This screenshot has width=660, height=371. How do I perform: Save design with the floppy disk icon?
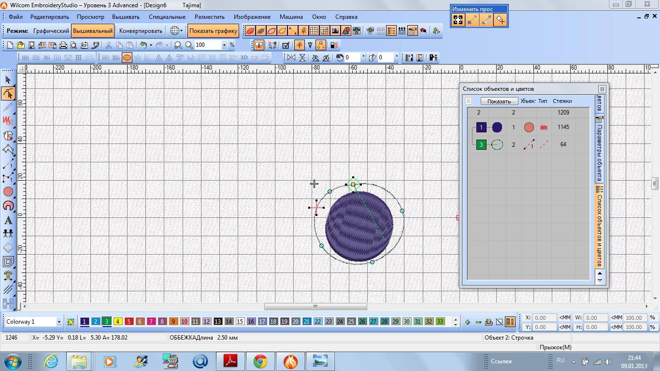(31, 45)
